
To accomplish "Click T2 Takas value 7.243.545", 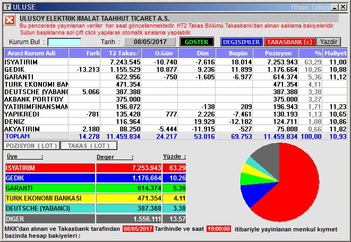I will pos(125,62).
